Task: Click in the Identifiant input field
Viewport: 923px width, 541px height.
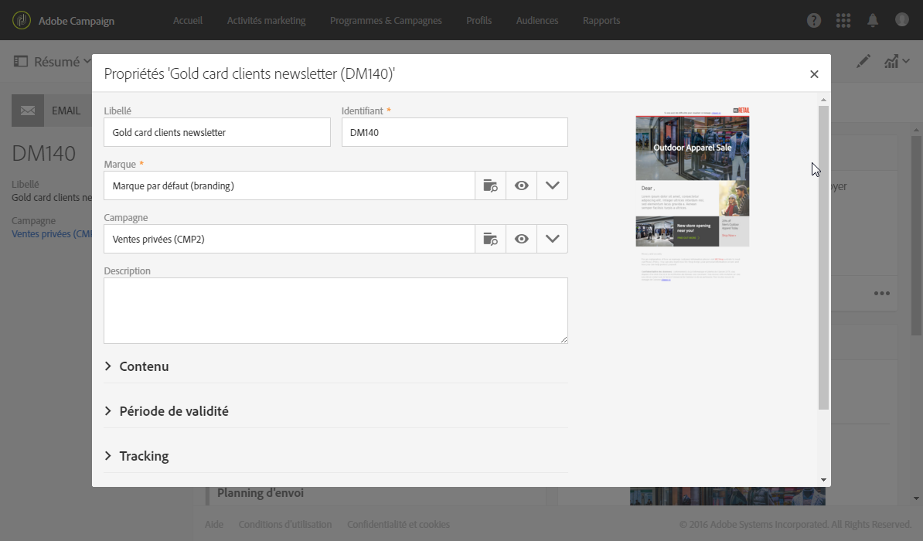Action: [455, 132]
